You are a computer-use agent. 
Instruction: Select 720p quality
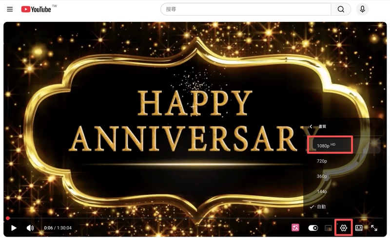pos(322,161)
